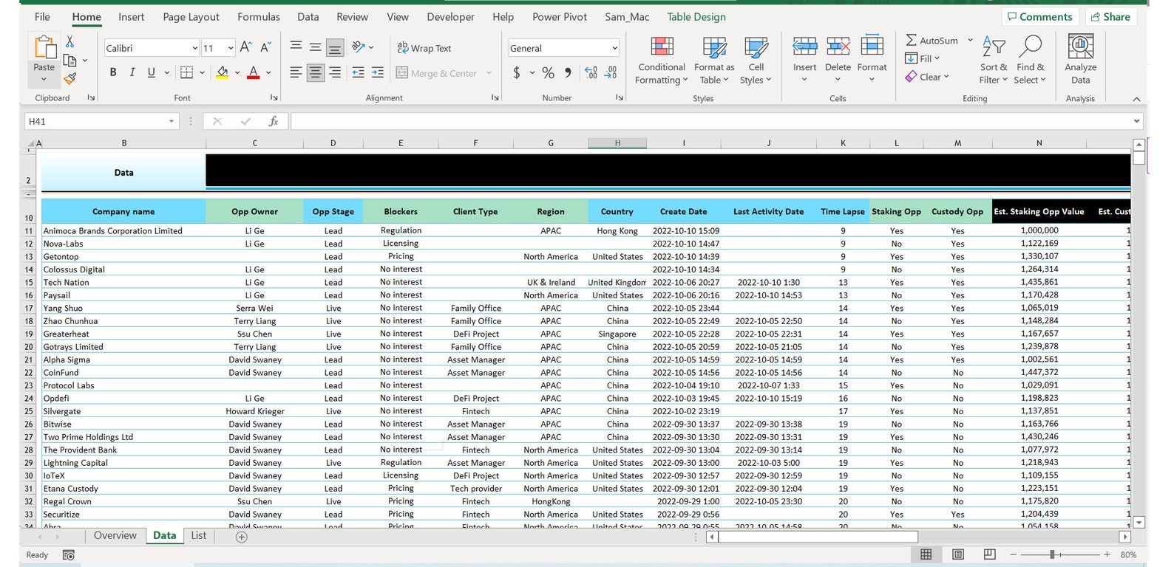
Task: Click the Share button
Action: click(x=1110, y=17)
